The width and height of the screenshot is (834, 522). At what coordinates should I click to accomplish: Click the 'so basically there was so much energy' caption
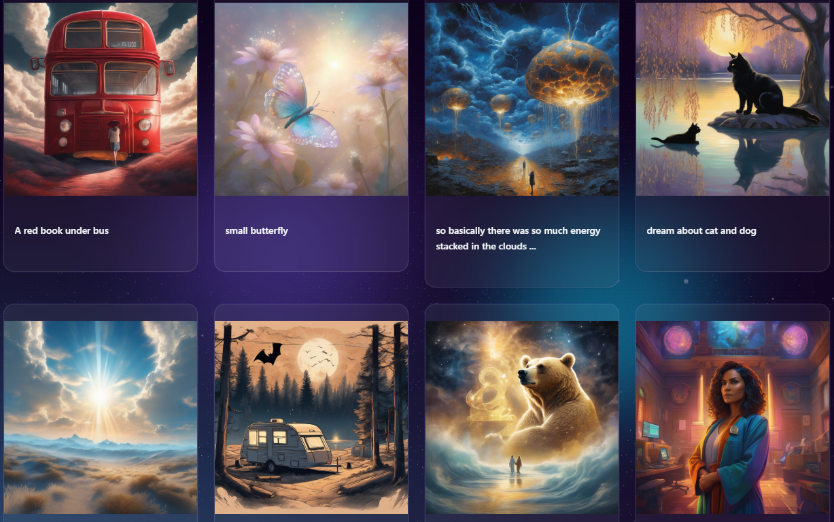tap(519, 230)
